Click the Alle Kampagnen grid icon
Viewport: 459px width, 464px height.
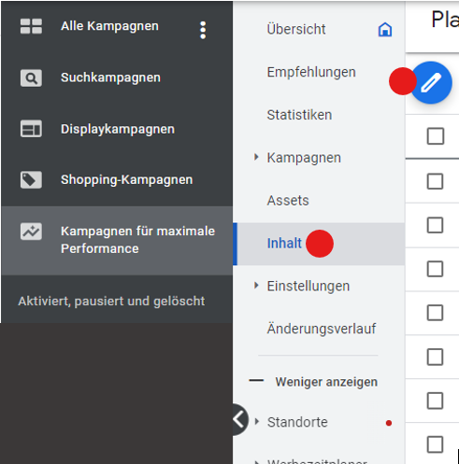pos(31,26)
